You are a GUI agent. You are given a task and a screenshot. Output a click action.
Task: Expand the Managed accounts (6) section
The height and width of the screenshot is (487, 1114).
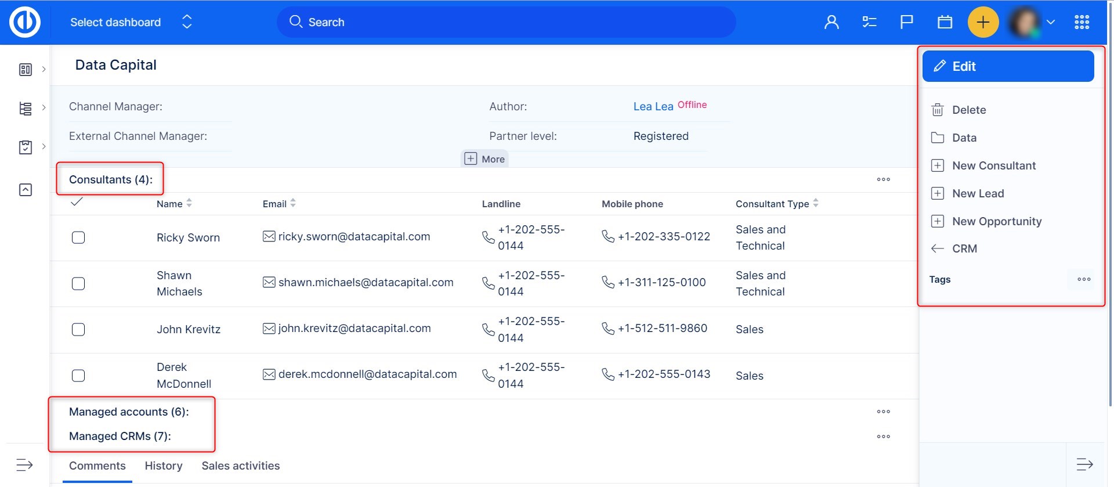129,412
